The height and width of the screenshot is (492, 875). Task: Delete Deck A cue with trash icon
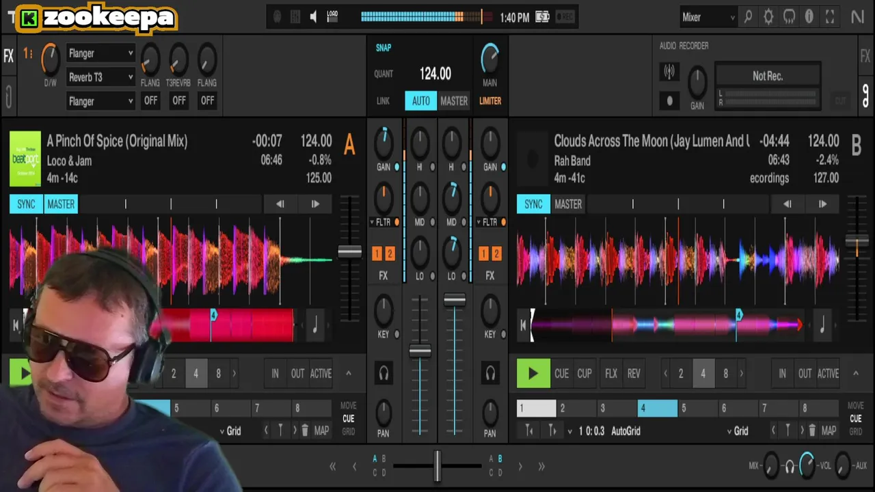(x=305, y=430)
